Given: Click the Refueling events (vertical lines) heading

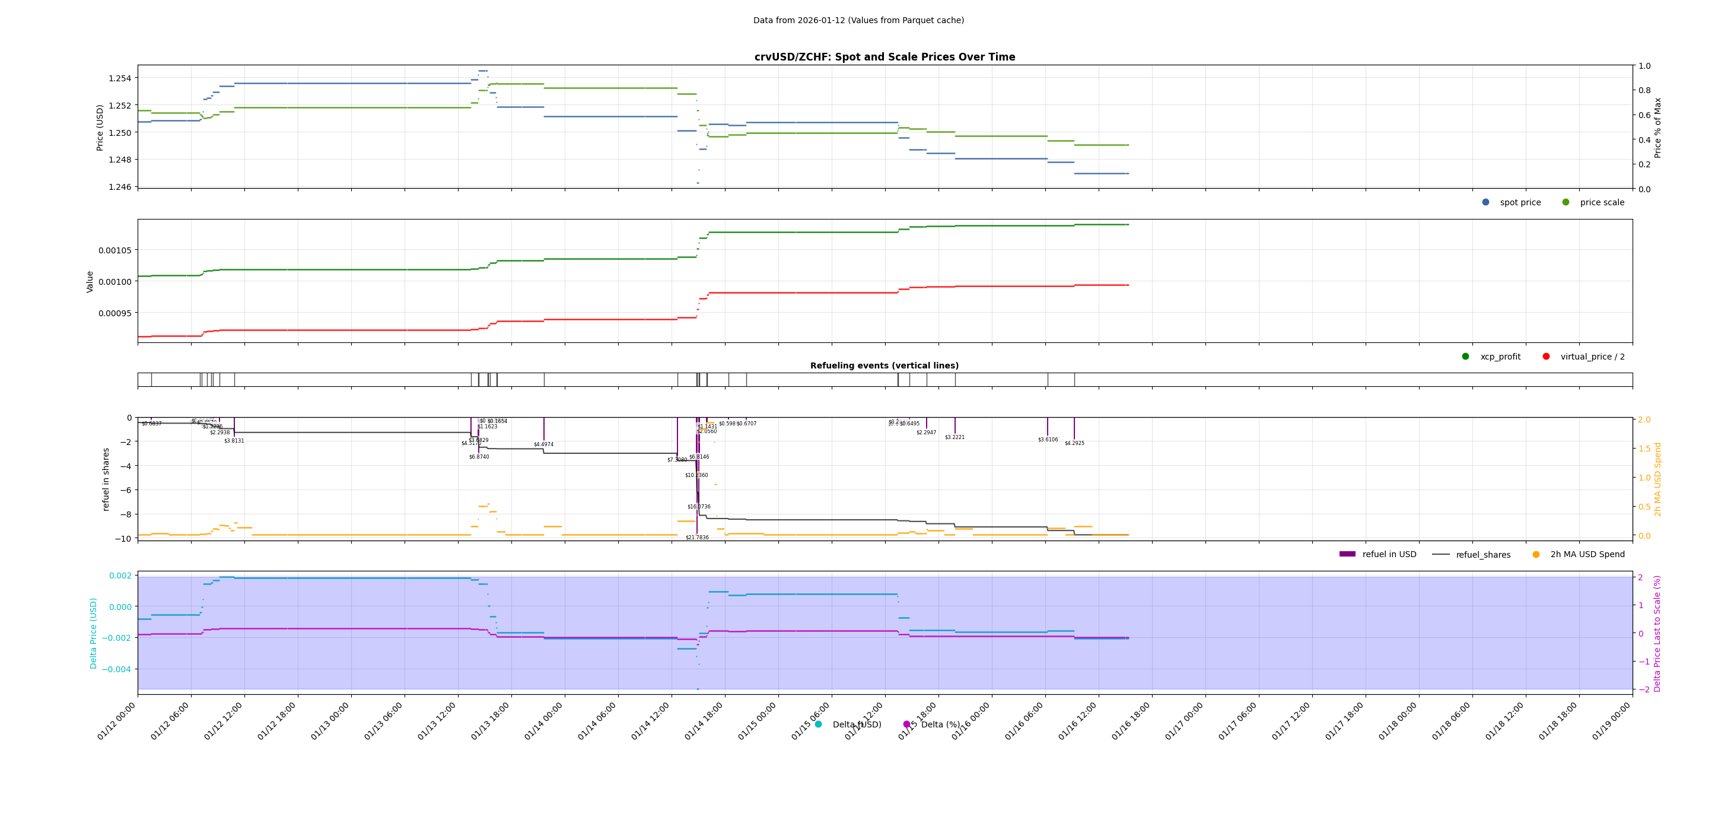Looking at the screenshot, I should pos(885,365).
